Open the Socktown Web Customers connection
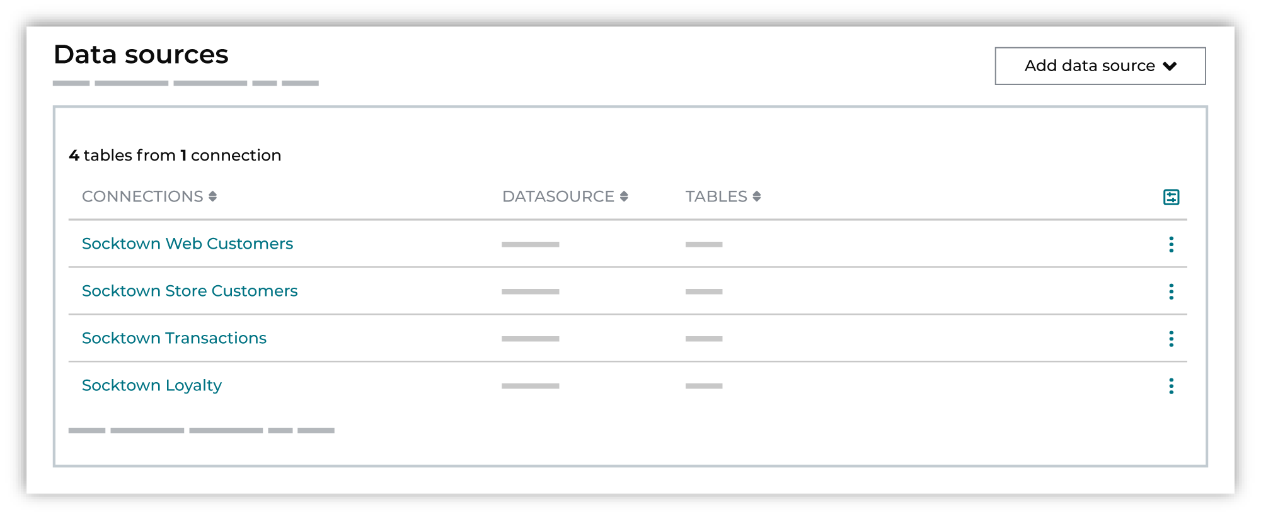This screenshot has width=1261, height=520. (x=187, y=244)
